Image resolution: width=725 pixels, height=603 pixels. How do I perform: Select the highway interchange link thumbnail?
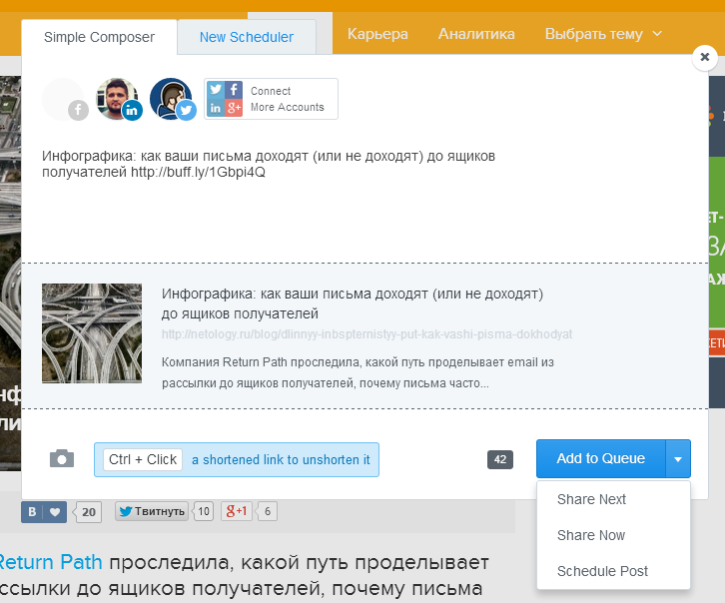(92, 333)
